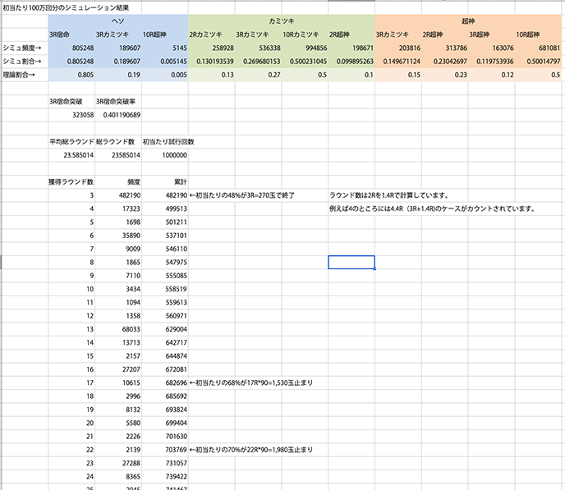Image resolution: width=565 pixels, height=490 pixels.
Task: Select note '←初当たりの48%が3R=270玉で終了'
Action: click(x=242, y=195)
